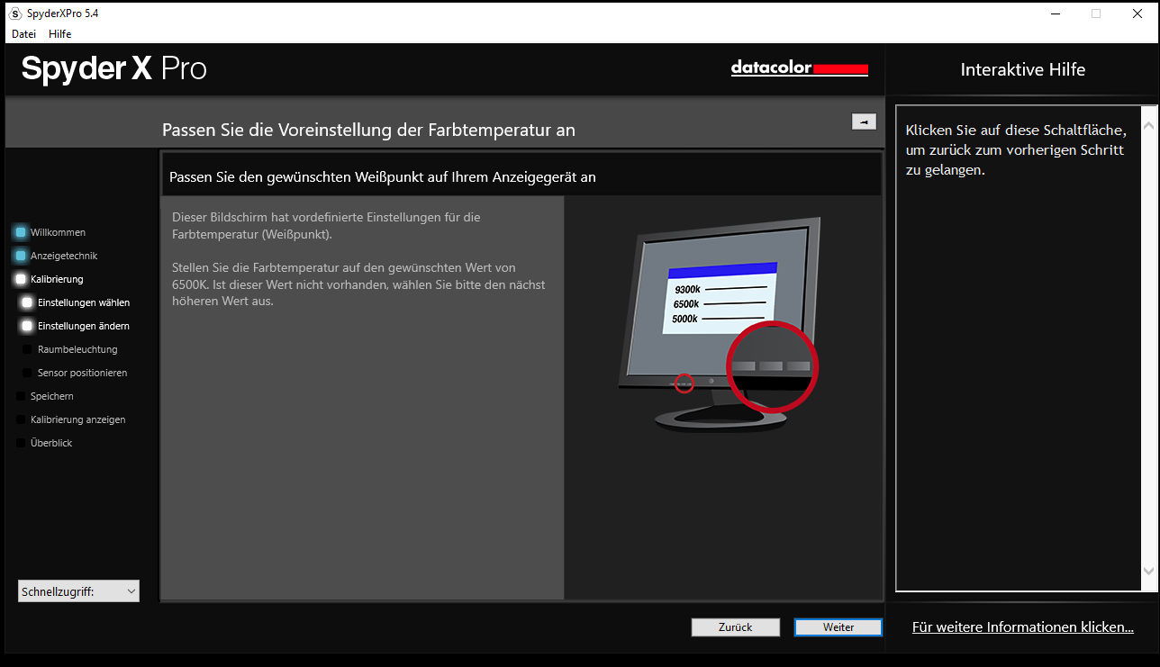Collapse the interactive help panel arrow button
The image size is (1160, 667).
864,122
